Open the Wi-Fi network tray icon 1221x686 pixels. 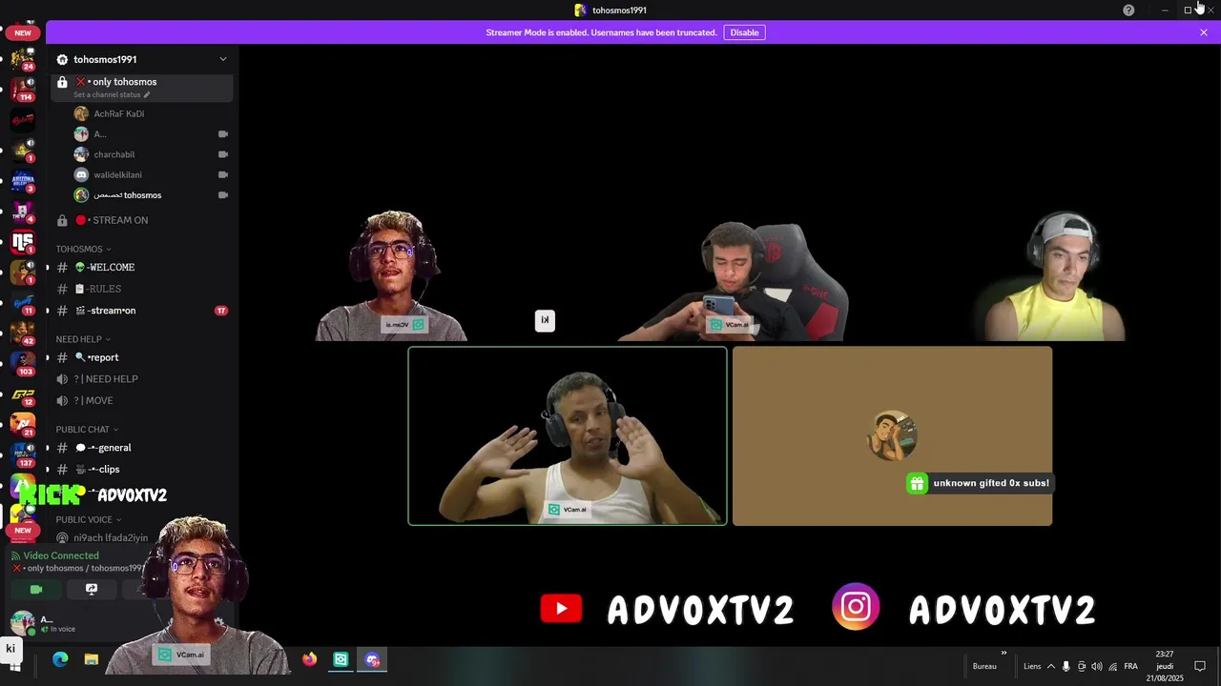pyautogui.click(x=1111, y=666)
